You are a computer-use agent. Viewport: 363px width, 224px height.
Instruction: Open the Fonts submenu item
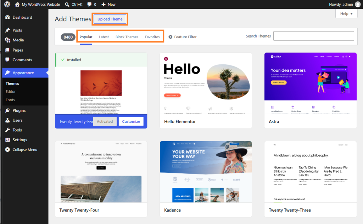(x=10, y=100)
